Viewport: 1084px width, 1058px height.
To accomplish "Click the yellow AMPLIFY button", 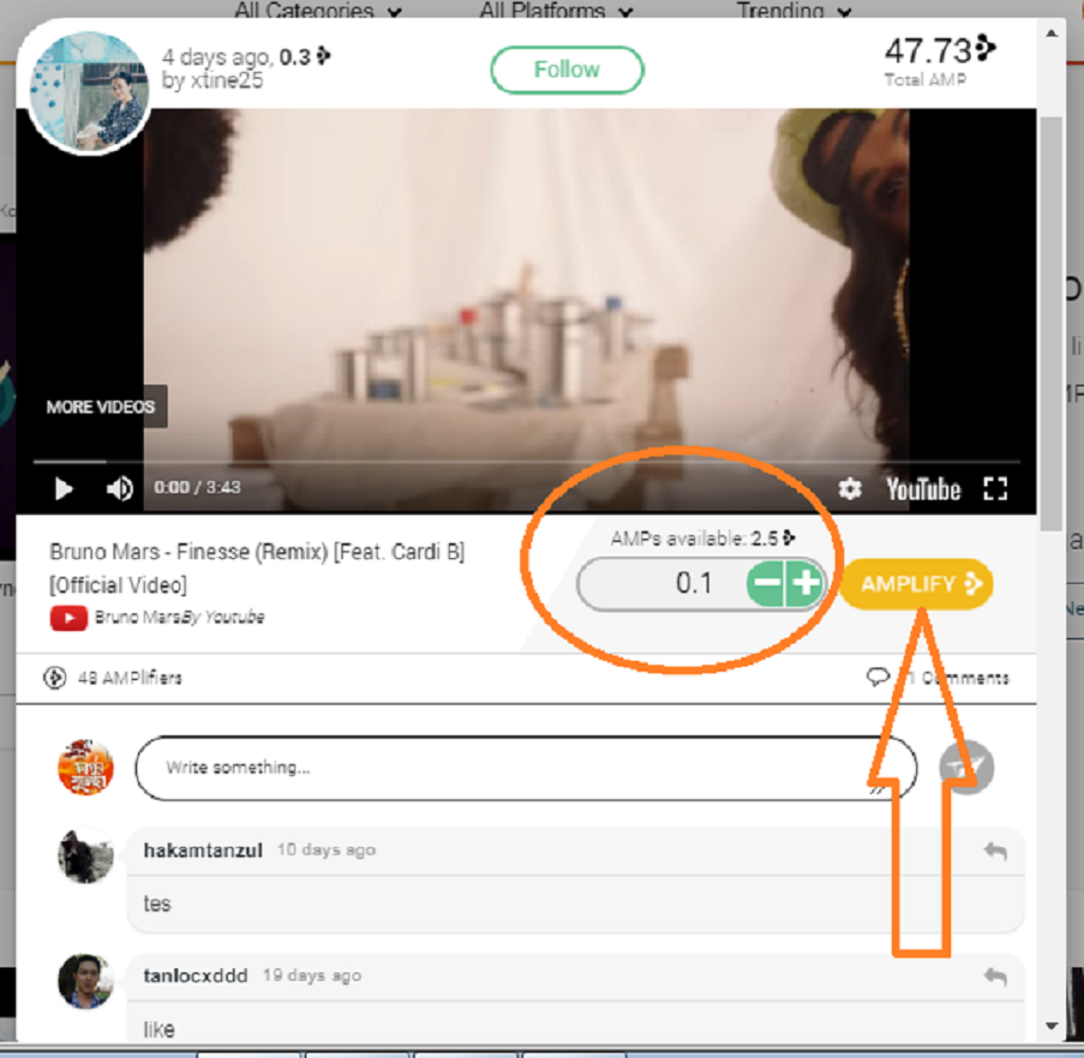I will tap(918, 584).
